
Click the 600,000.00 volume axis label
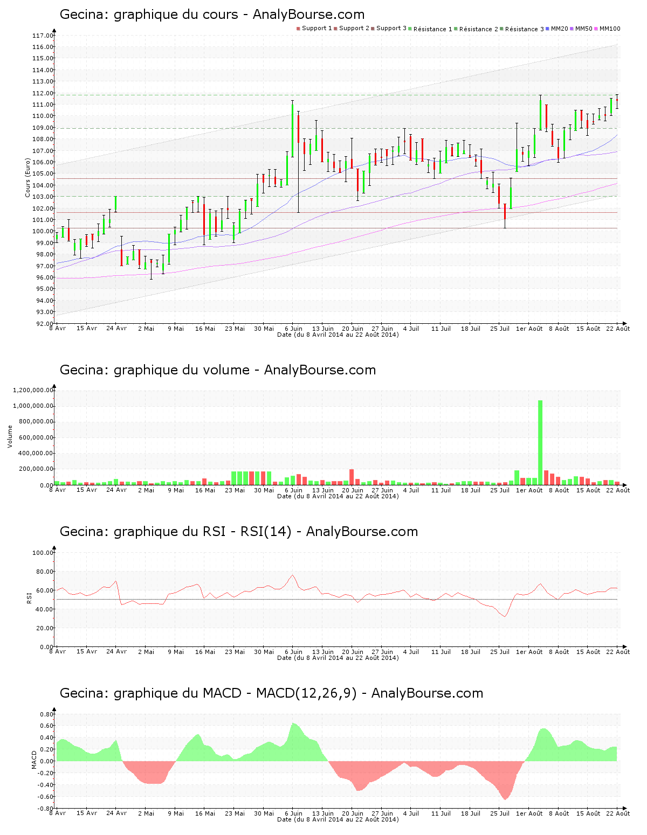[36, 437]
